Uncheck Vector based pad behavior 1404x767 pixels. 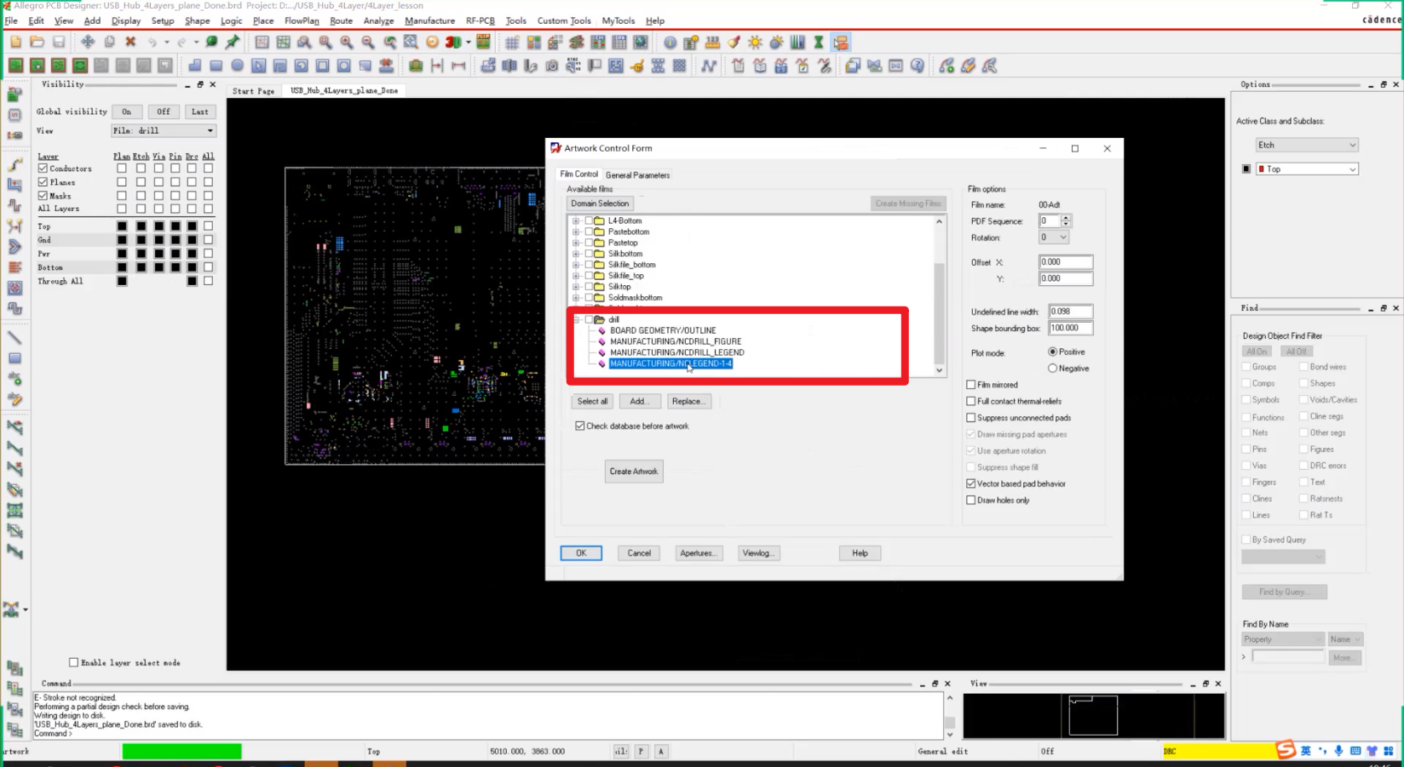[971, 484]
